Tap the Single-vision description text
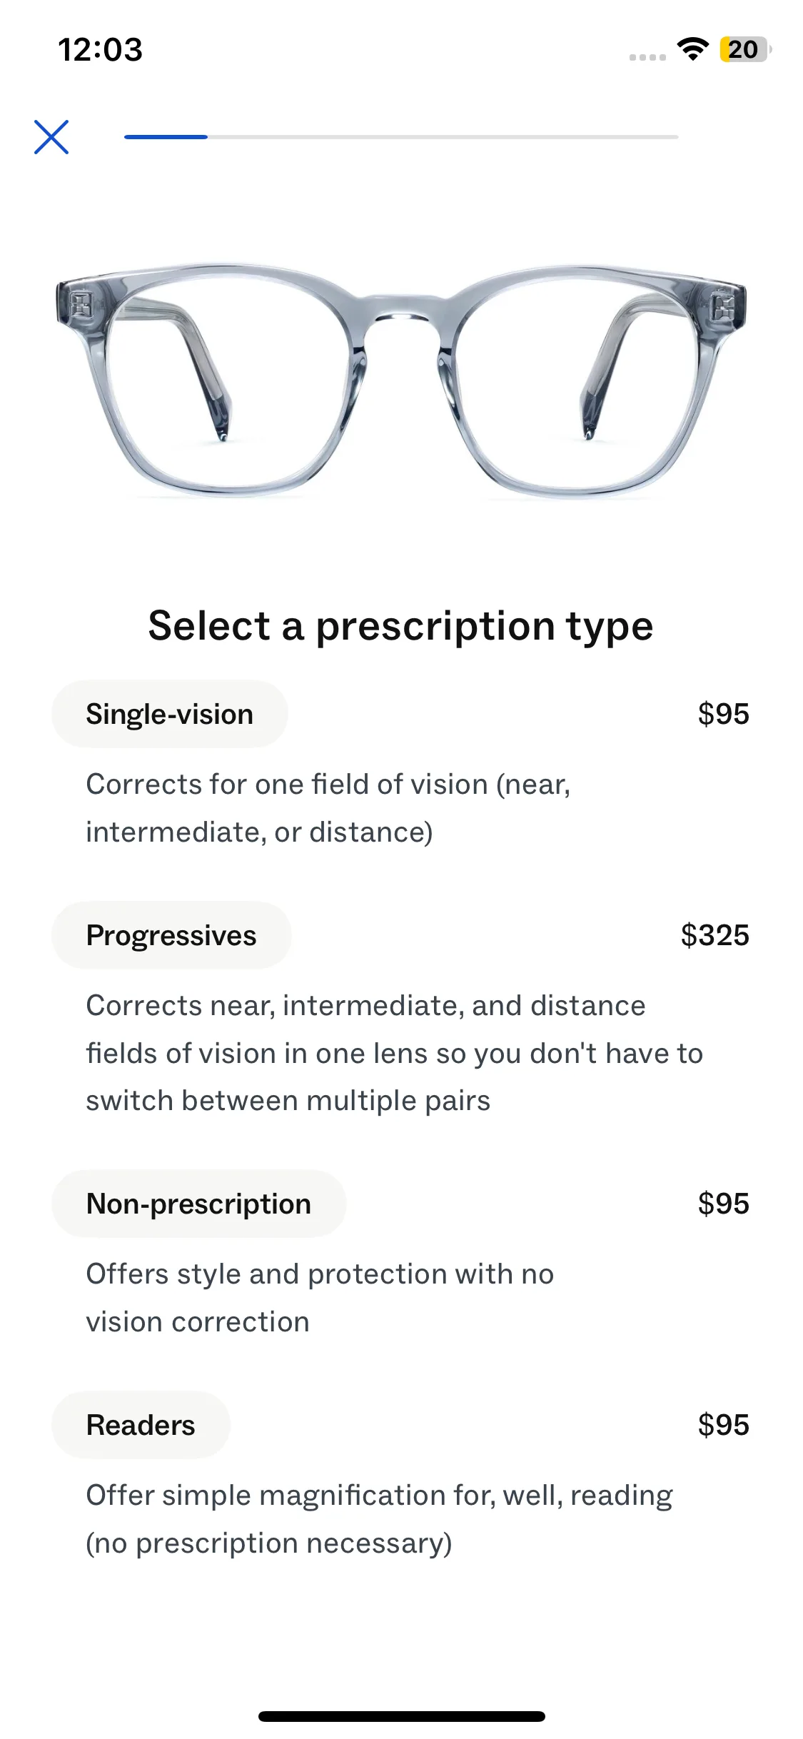Image resolution: width=803 pixels, height=1739 pixels. pos(328,808)
